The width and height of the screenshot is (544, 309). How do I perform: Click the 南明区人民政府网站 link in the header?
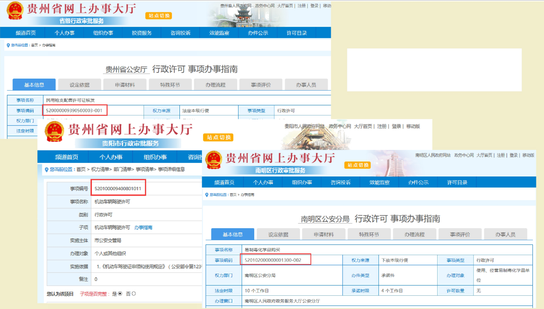click(433, 155)
